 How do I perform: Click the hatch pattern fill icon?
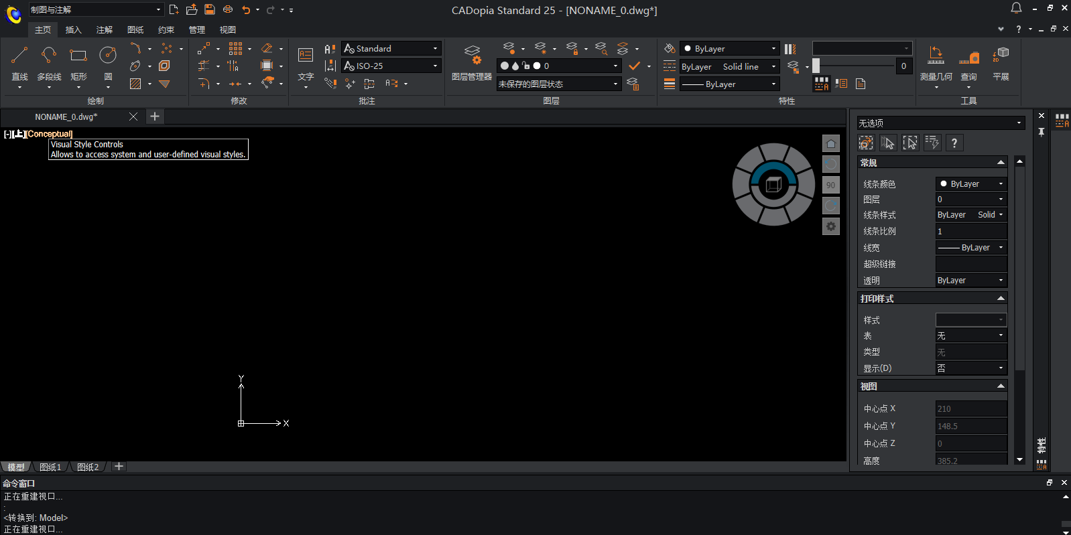pyautogui.click(x=135, y=84)
